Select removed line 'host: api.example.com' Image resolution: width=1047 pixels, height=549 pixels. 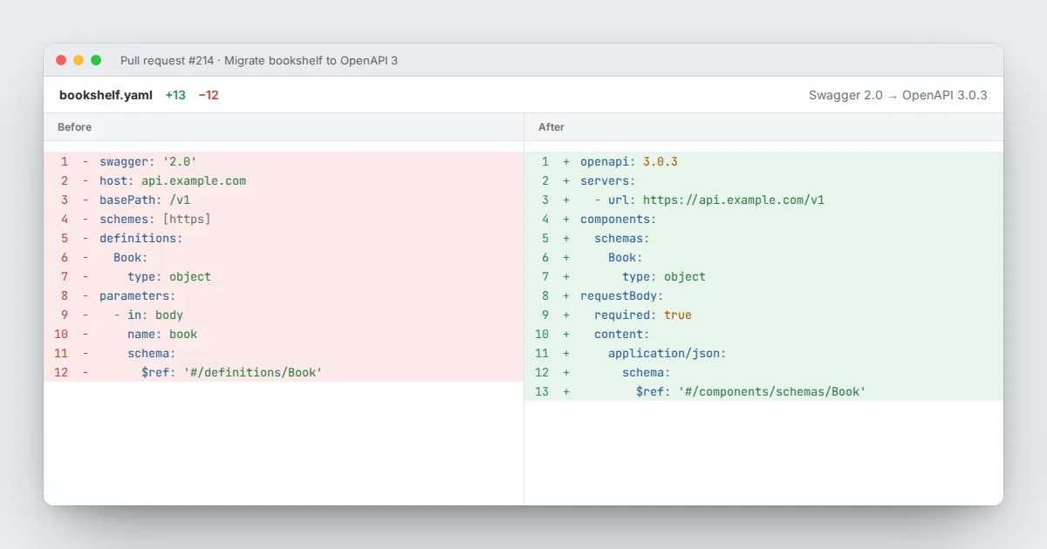[284, 181]
